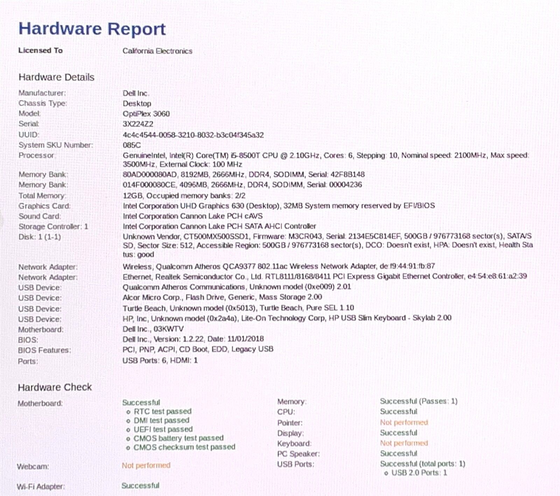Click the 4096MB memory bank row
The image size is (560, 496).
(x=242, y=185)
